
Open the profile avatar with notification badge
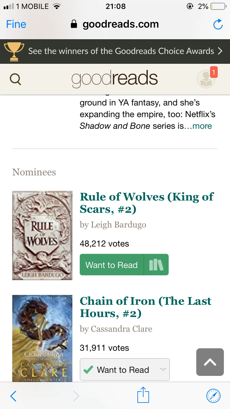(206, 79)
